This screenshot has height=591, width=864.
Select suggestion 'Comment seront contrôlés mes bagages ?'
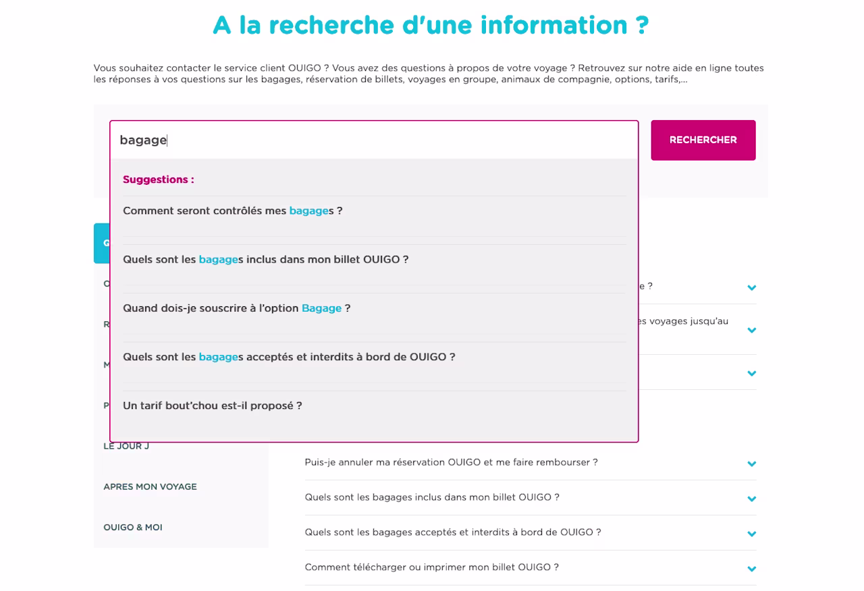[x=232, y=210]
